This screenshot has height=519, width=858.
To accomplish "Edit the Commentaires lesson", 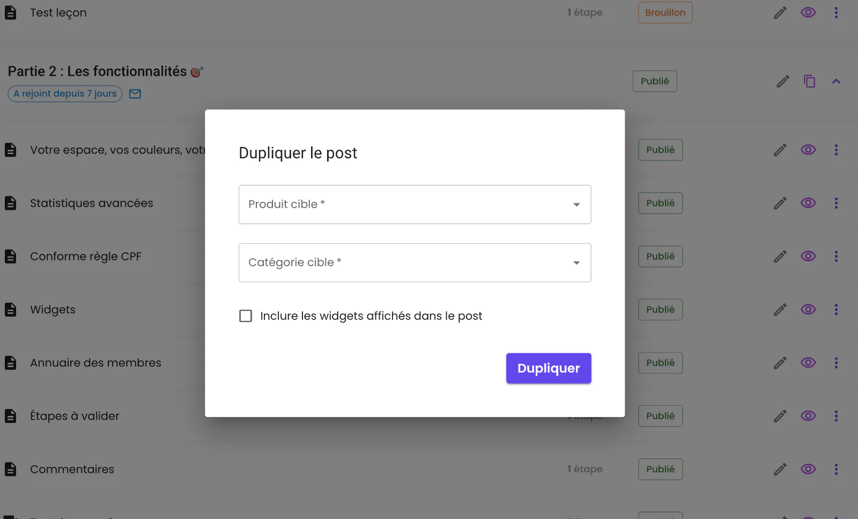I will [780, 469].
